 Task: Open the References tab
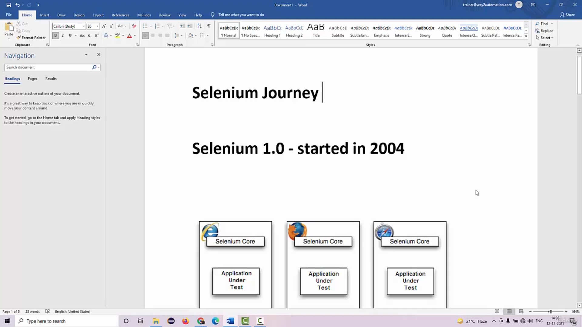click(x=120, y=15)
